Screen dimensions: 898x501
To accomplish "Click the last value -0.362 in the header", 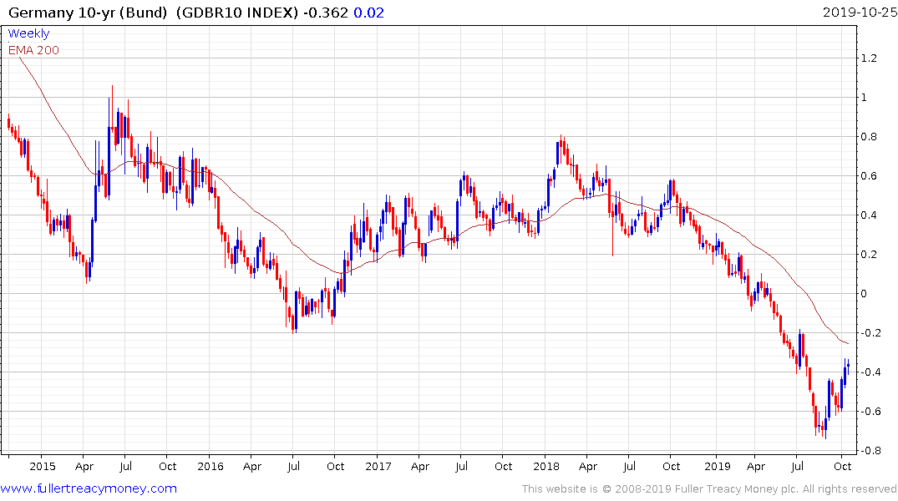I will click(x=325, y=13).
